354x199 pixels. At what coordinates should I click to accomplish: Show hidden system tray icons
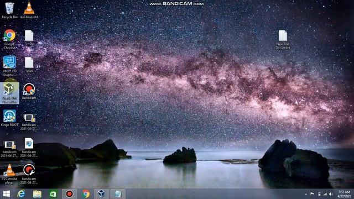point(306,194)
